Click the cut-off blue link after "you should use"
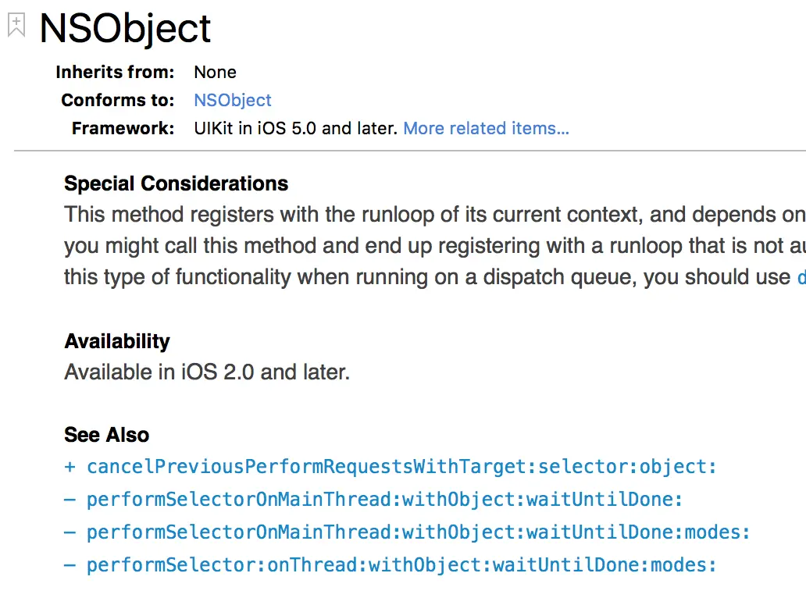Image resolution: width=806 pixels, height=598 pixels. (x=801, y=277)
